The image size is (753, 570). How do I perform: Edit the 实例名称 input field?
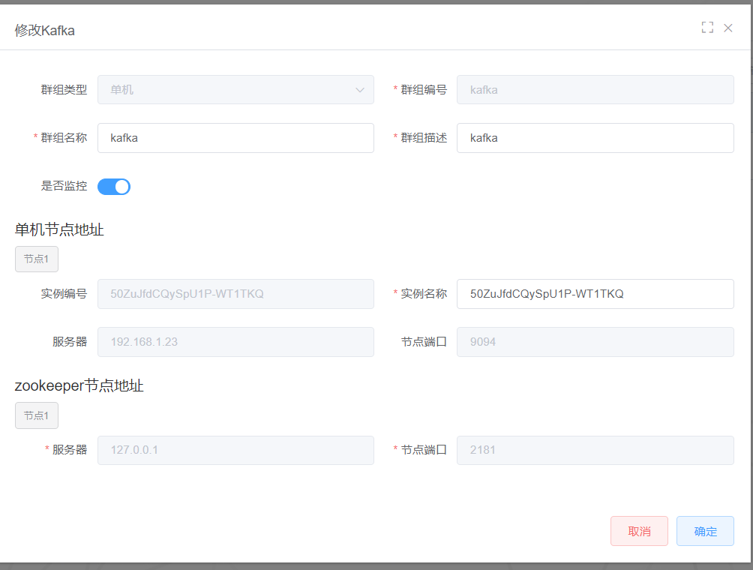coord(595,294)
